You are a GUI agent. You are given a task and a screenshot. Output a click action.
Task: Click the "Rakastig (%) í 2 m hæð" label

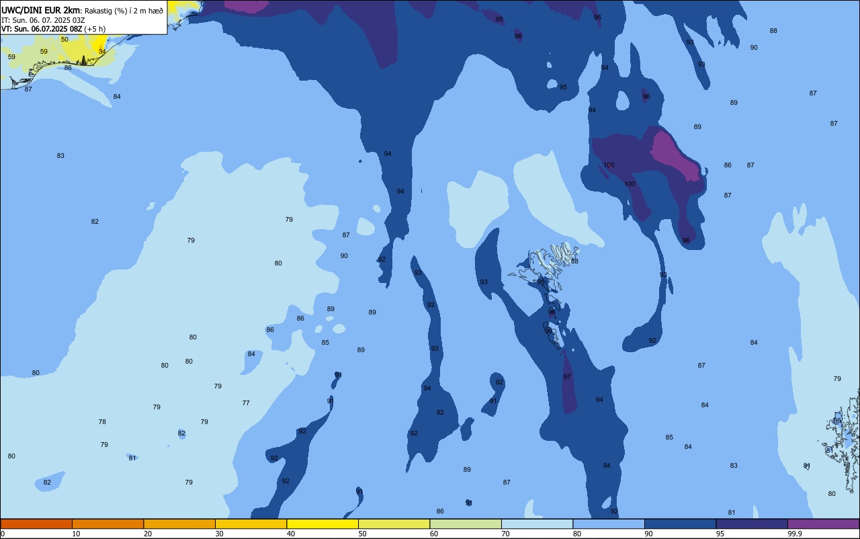[124, 11]
